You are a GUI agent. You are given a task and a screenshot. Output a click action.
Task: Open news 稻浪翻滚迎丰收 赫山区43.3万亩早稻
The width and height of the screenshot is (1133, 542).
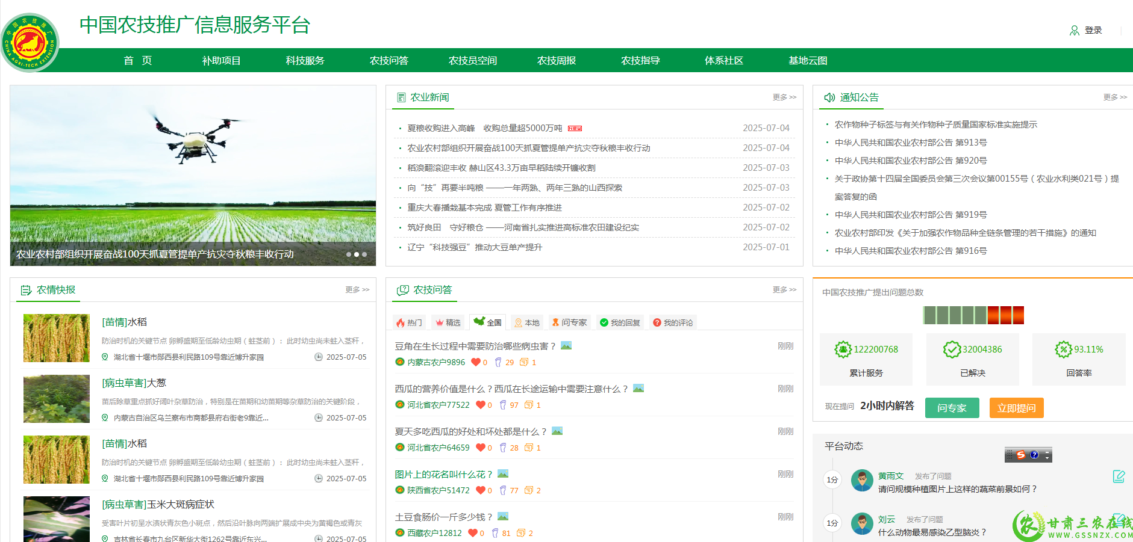(x=501, y=168)
